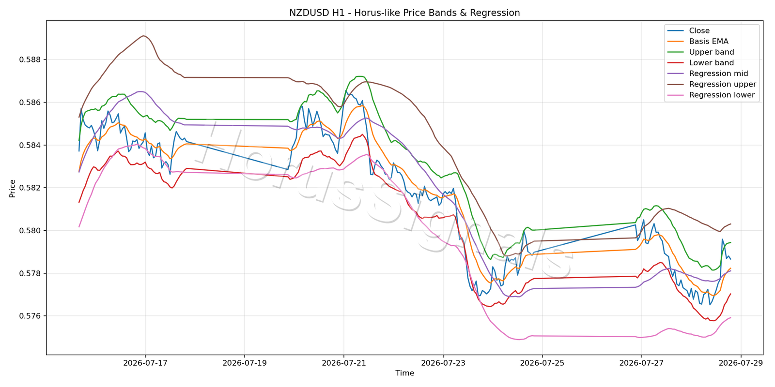This screenshot has width=775, height=387.
Task: Click the 'Close' legend entry
Action: click(699, 30)
